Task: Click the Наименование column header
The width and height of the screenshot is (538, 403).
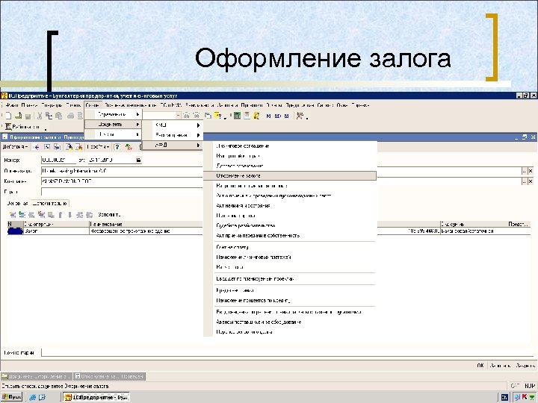Action: pyautogui.click(x=146, y=224)
